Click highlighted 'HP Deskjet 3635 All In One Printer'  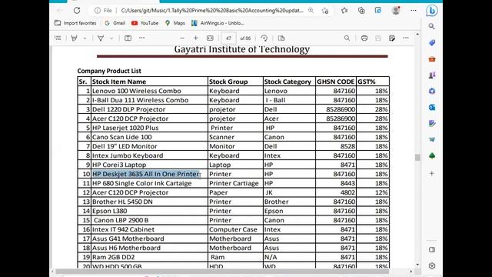point(146,174)
